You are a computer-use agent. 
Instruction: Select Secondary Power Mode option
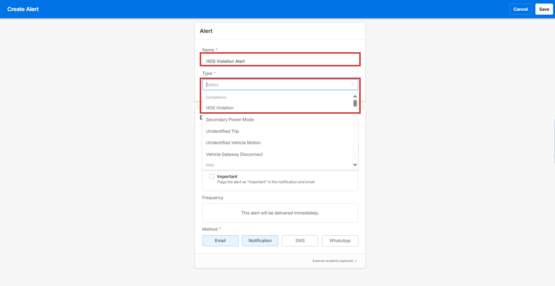230,120
